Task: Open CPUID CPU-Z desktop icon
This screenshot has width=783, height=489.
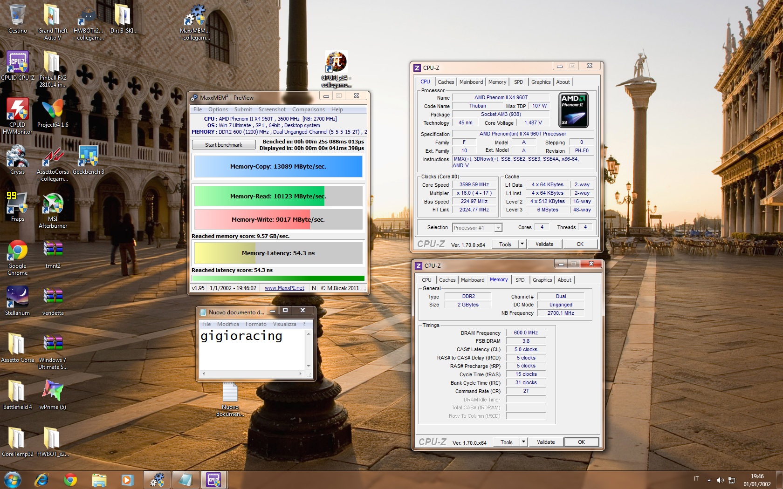Action: pyautogui.click(x=17, y=66)
